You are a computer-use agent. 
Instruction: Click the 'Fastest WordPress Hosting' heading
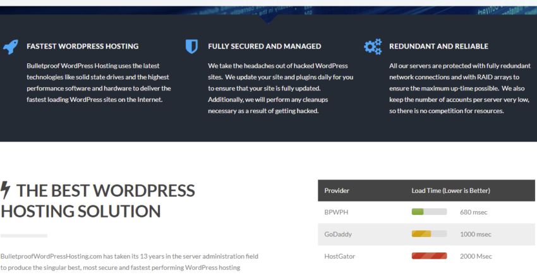[x=83, y=46]
